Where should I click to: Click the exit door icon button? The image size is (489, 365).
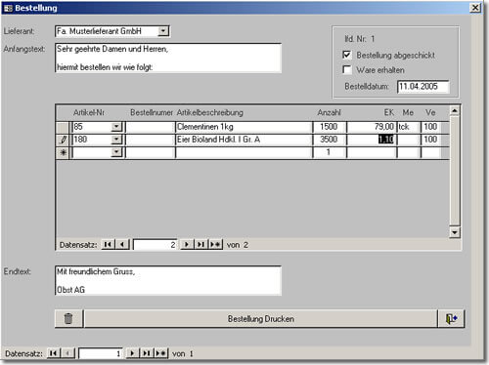tap(451, 318)
